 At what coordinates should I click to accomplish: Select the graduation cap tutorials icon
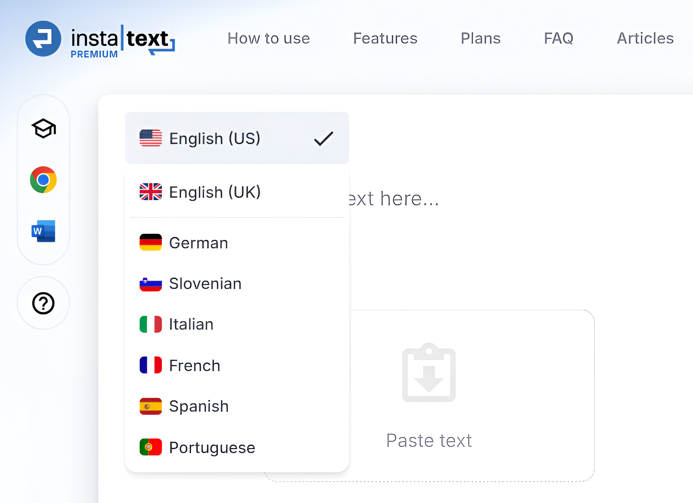click(43, 129)
